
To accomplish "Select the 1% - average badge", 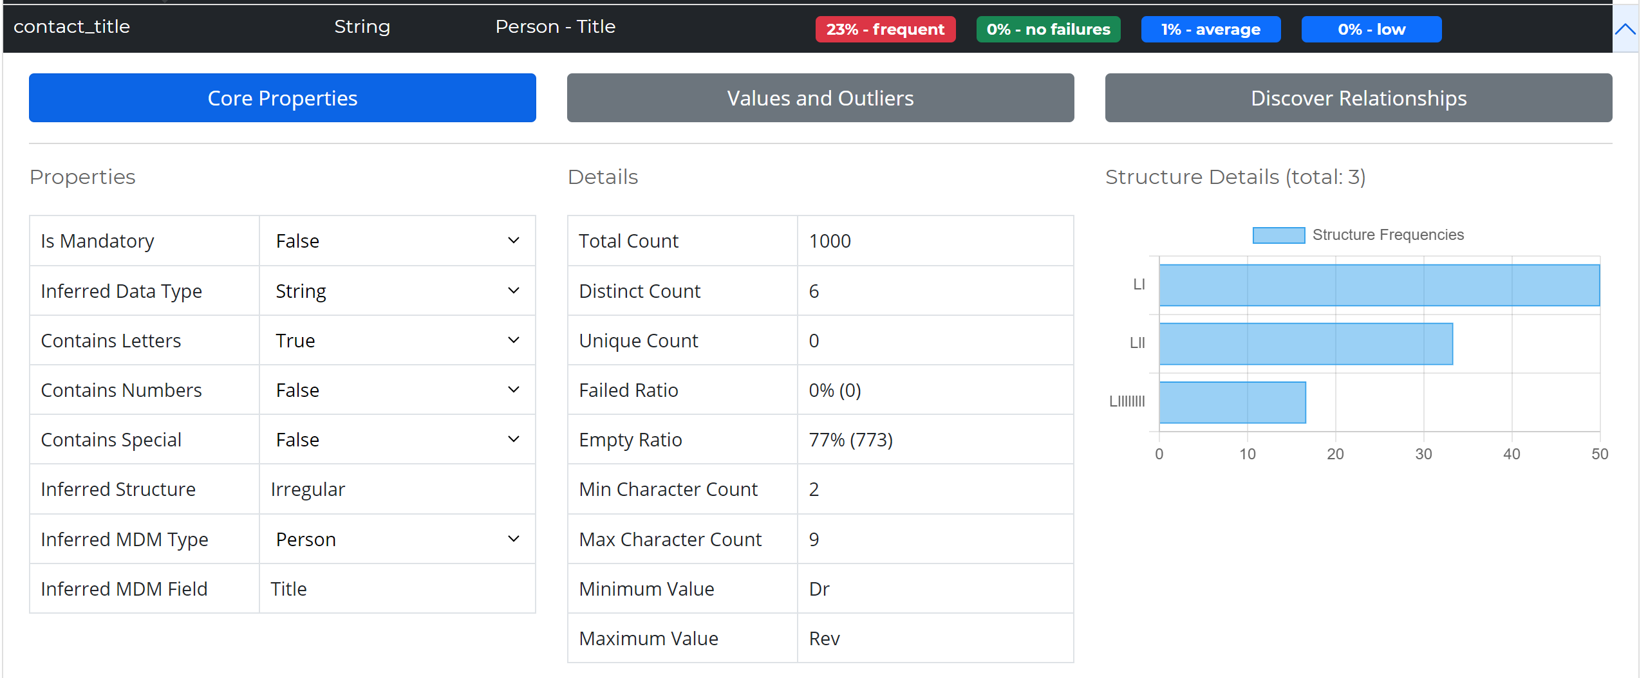I will tap(1210, 30).
